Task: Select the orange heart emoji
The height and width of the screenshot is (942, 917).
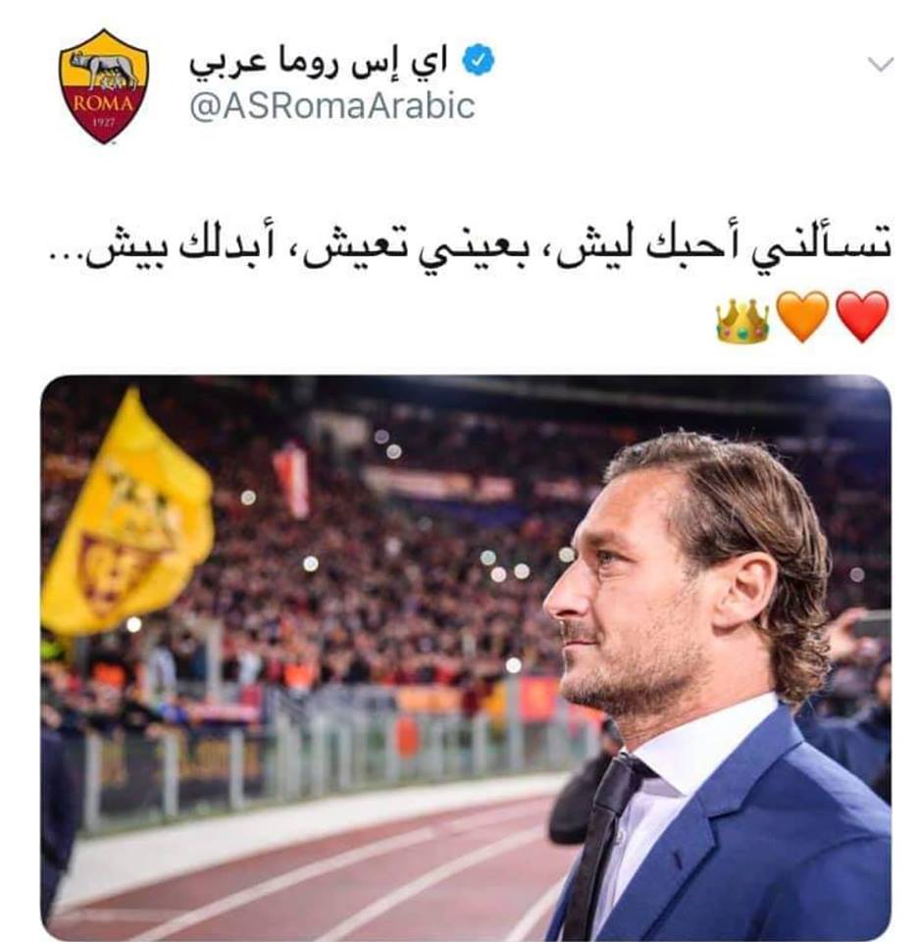Action: pyautogui.click(x=803, y=317)
